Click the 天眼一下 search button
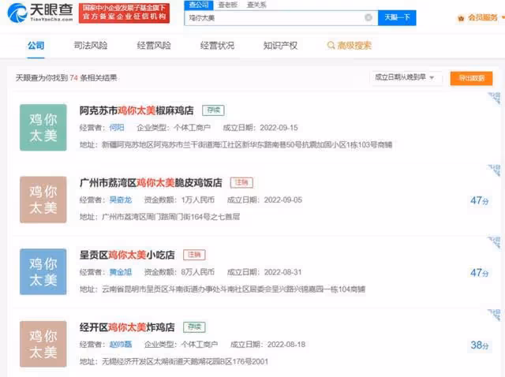The width and height of the screenshot is (505, 377). [397, 17]
